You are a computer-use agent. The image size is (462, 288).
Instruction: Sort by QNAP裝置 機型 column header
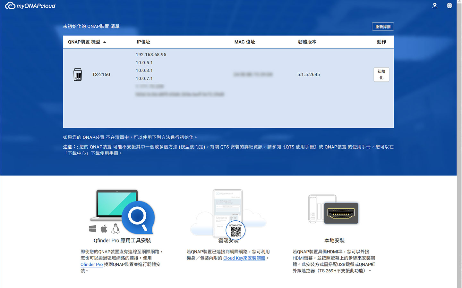(x=87, y=42)
